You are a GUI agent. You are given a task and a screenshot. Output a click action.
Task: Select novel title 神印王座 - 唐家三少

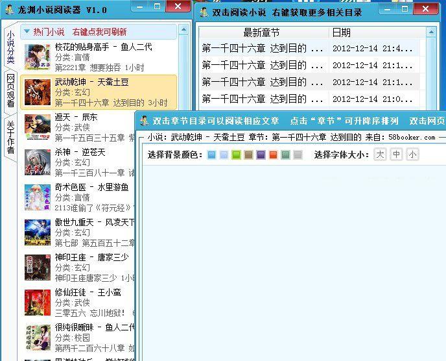click(x=91, y=257)
